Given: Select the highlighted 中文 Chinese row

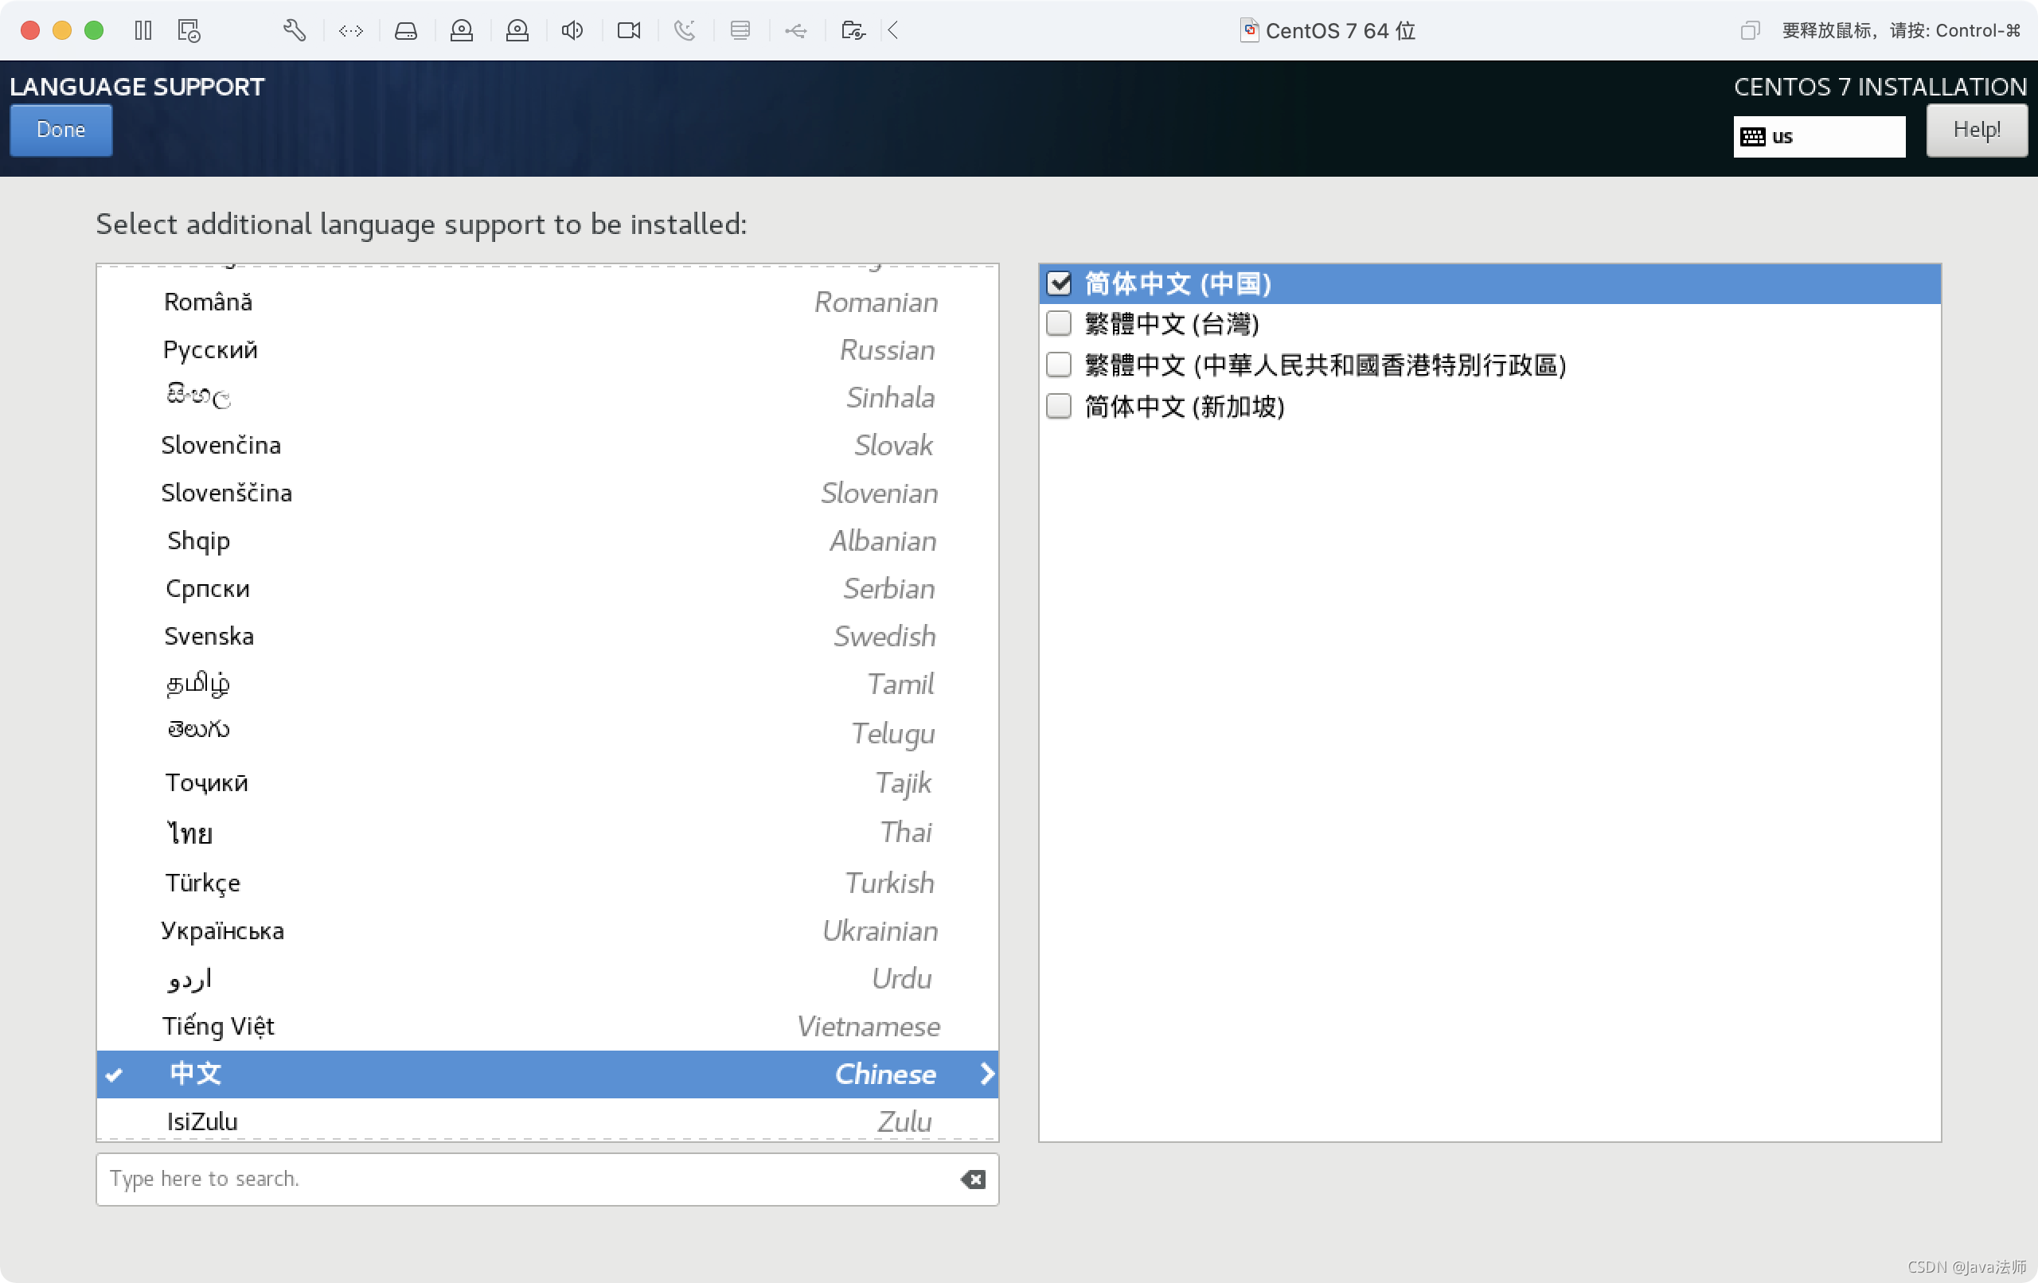Looking at the screenshot, I should 548,1074.
